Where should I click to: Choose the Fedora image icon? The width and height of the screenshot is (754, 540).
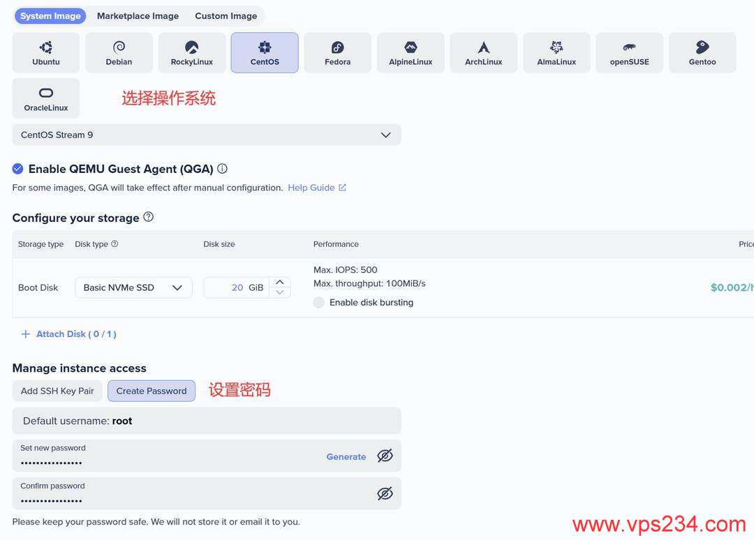click(x=337, y=52)
